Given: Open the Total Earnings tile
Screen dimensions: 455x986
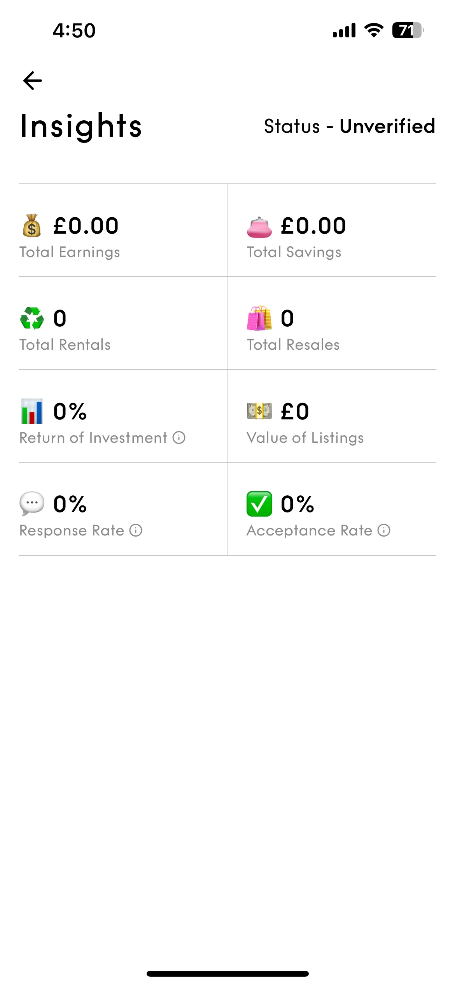Looking at the screenshot, I should click(122, 231).
